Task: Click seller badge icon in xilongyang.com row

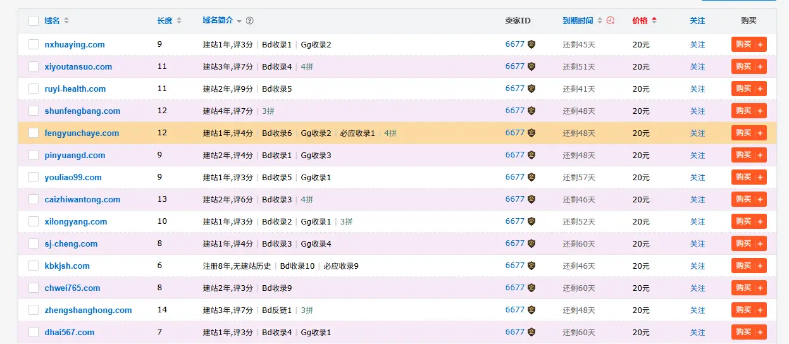Action: point(531,221)
